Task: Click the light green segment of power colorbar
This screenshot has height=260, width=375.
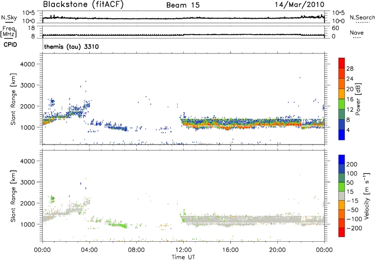Action: pos(342,104)
